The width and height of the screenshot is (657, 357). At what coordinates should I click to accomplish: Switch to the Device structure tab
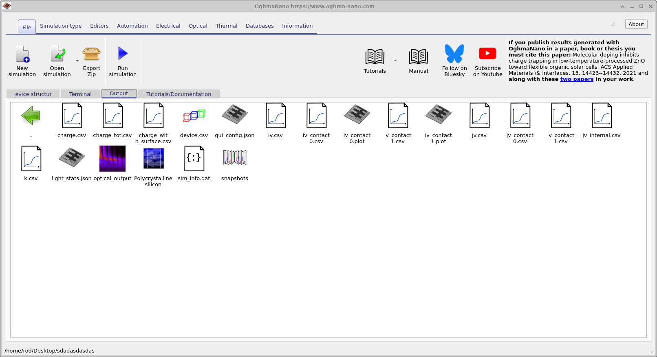coord(33,94)
